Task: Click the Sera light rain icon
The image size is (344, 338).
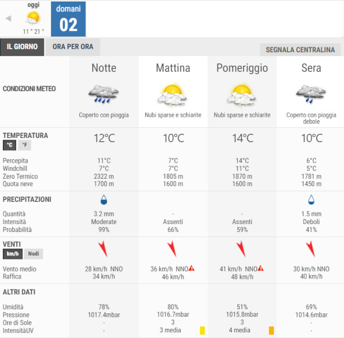Action: (x=311, y=94)
